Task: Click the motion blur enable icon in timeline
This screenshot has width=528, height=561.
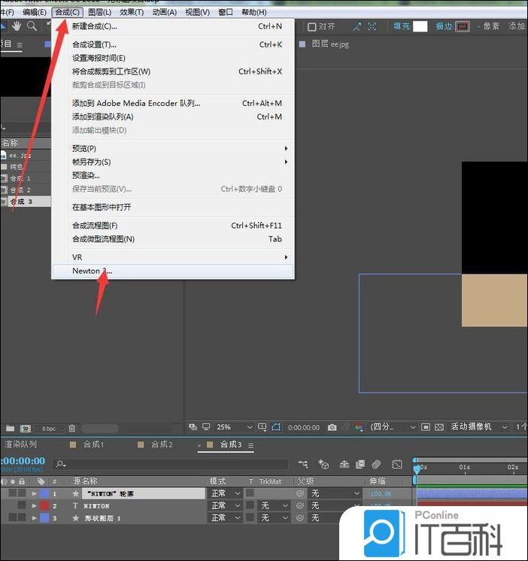Action: click(376, 464)
